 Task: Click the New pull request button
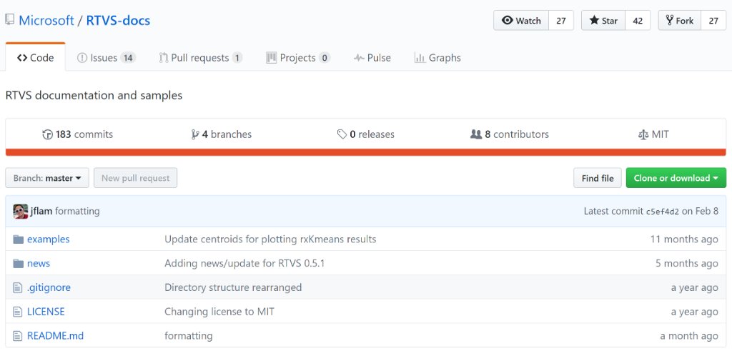(x=135, y=178)
